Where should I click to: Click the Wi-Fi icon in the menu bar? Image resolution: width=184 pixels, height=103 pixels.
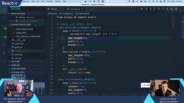click(x=153, y=1)
